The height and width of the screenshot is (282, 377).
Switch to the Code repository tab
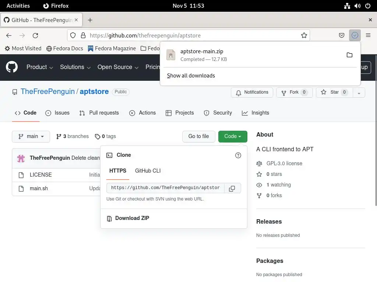pyautogui.click(x=26, y=113)
